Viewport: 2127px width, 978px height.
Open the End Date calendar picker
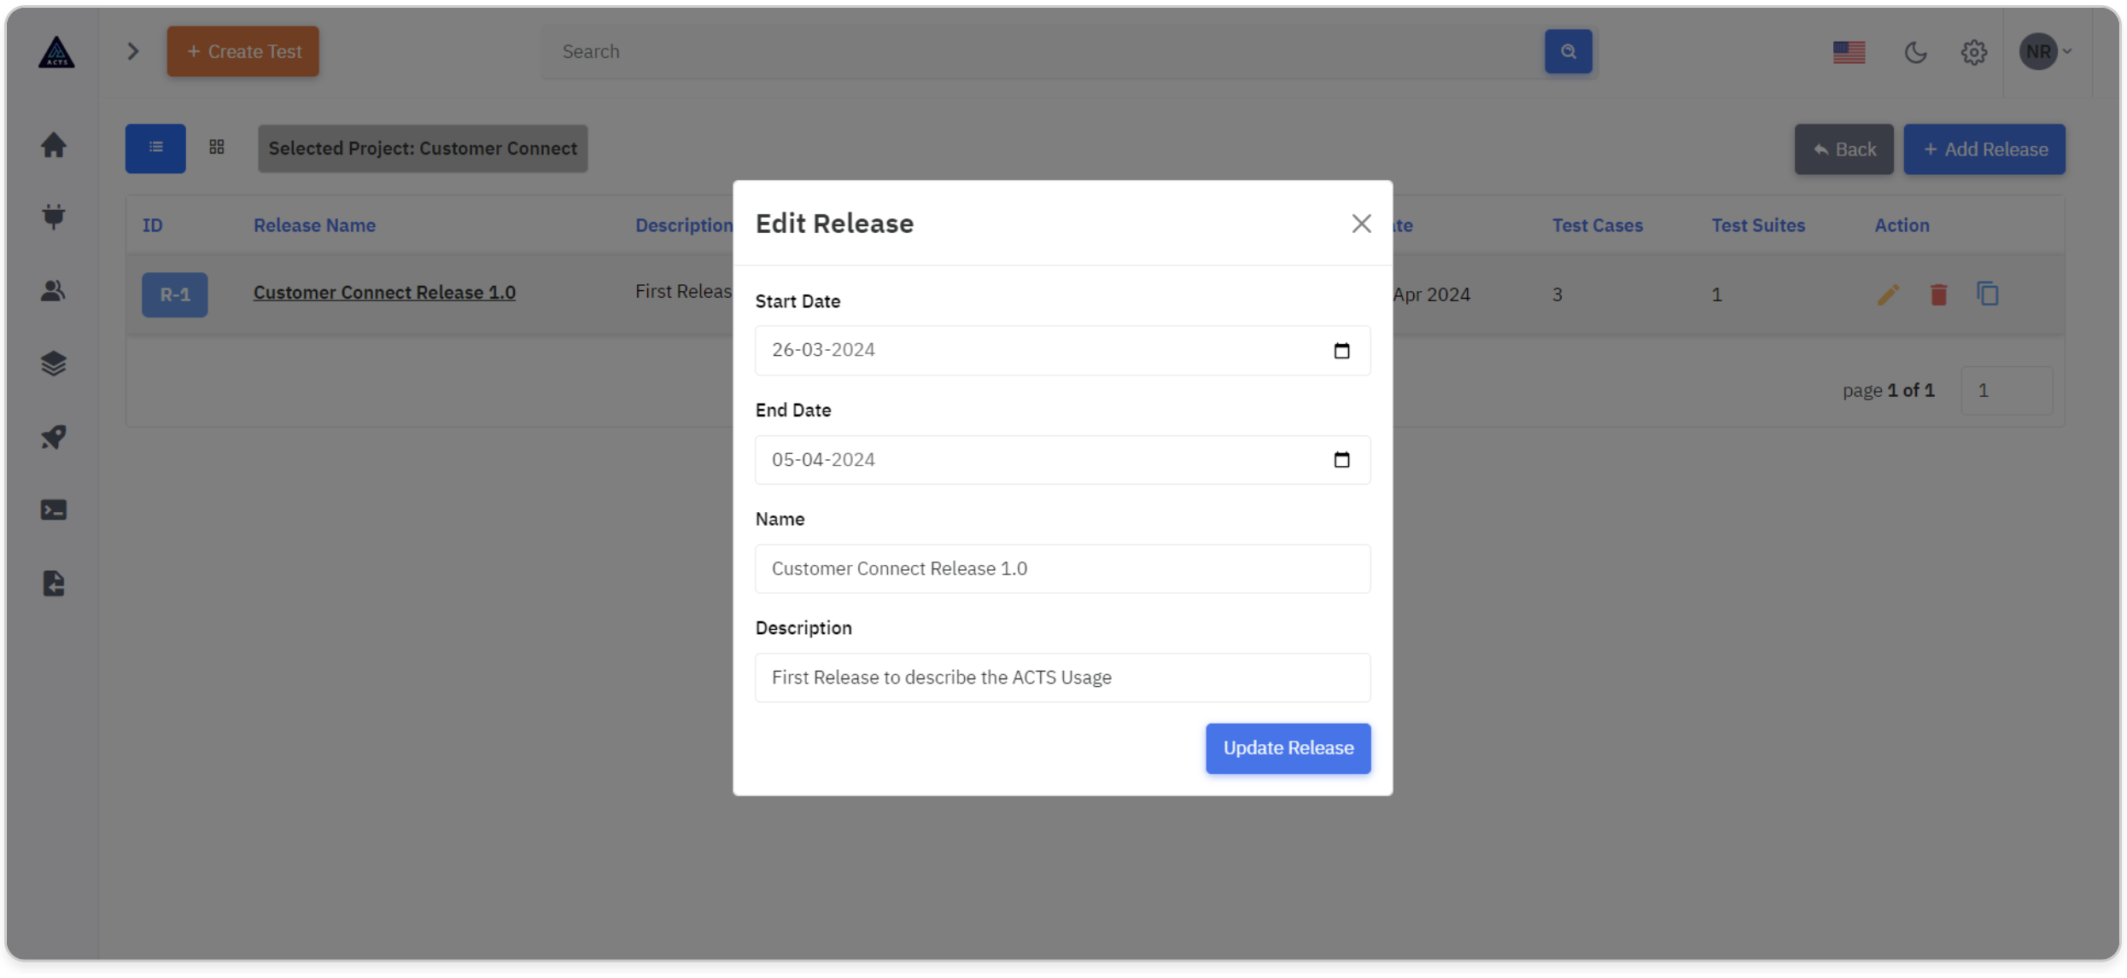pyautogui.click(x=1341, y=460)
